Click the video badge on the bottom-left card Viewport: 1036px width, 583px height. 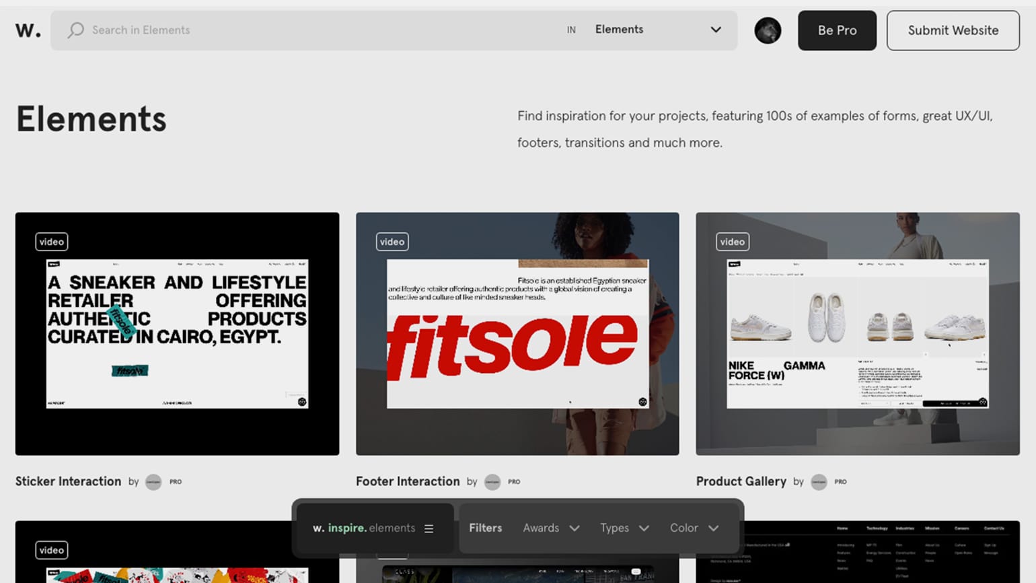tap(52, 550)
